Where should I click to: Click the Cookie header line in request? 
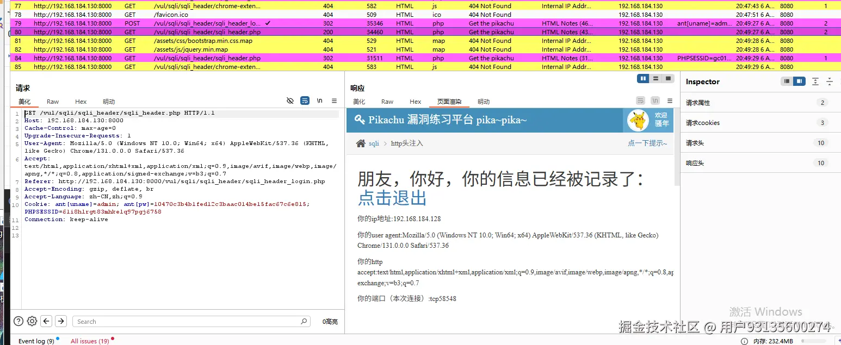coord(167,208)
